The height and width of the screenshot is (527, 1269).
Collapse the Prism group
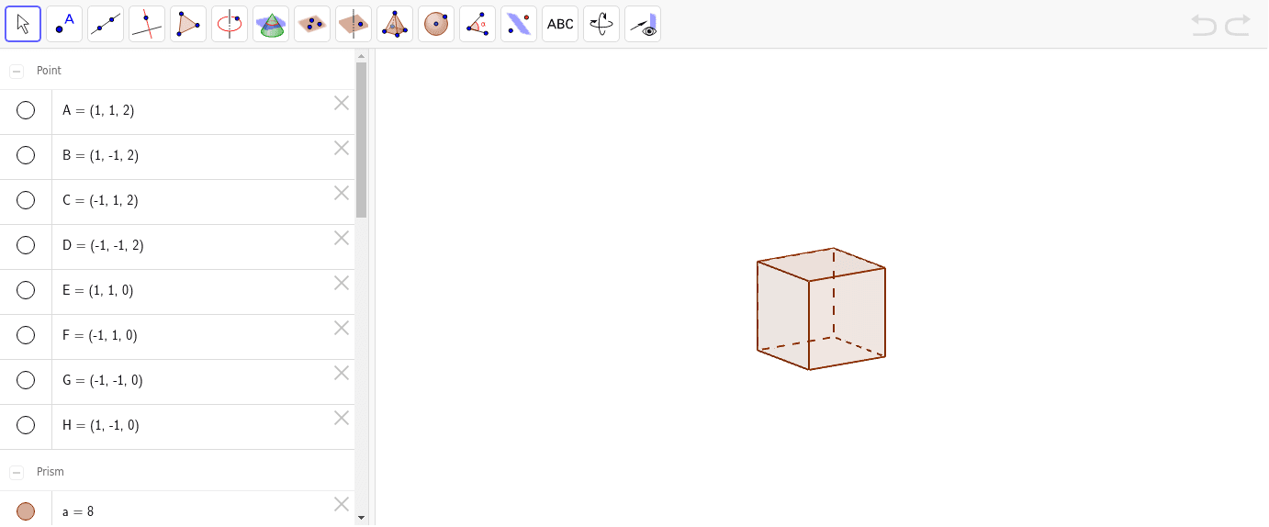point(17,472)
